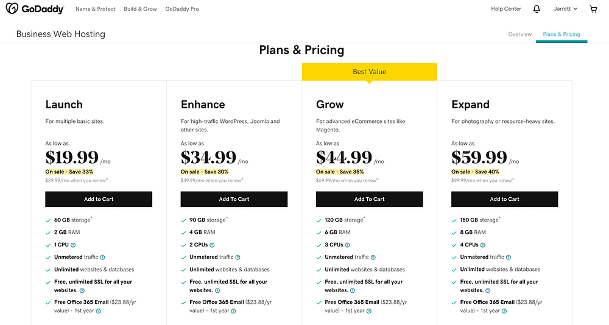Expand the Jarrett account dropdown
609x325 pixels.
pos(566,9)
